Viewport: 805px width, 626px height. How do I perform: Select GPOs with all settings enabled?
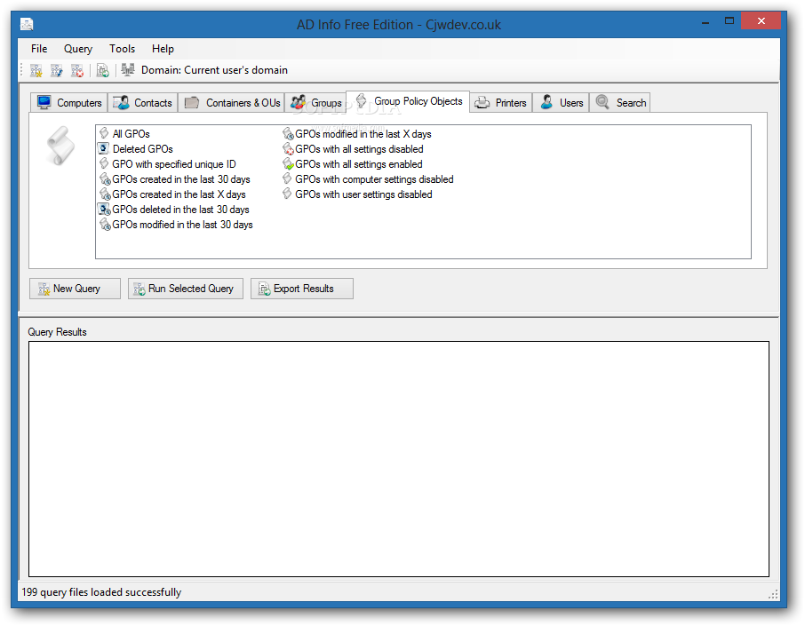coord(353,164)
